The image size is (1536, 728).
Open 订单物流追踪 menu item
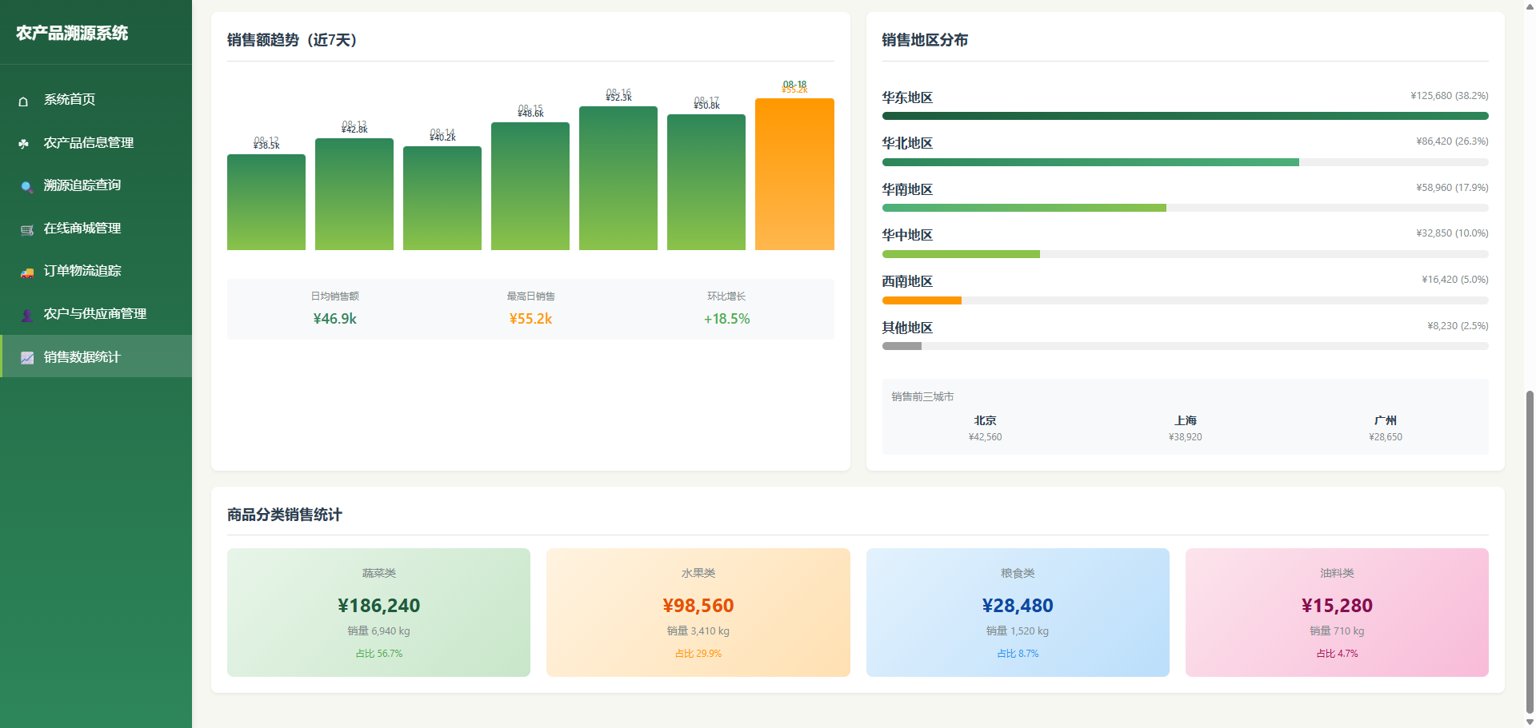pos(96,270)
